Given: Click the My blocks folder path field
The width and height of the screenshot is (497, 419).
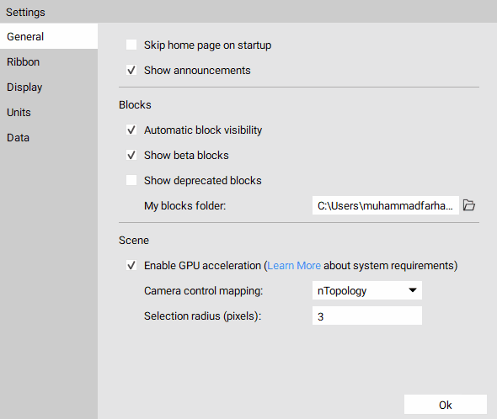Looking at the screenshot, I should click(x=386, y=205).
